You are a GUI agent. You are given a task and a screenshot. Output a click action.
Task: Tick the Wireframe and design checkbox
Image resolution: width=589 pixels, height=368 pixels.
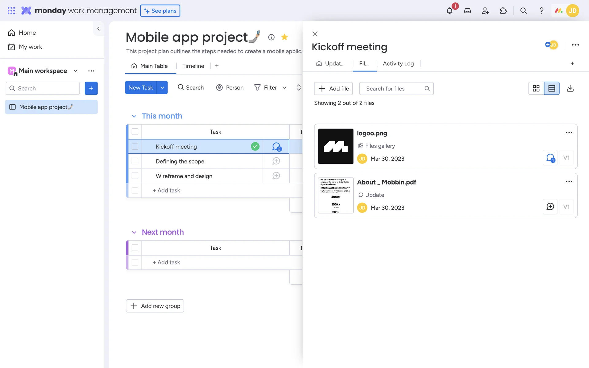[x=135, y=176]
